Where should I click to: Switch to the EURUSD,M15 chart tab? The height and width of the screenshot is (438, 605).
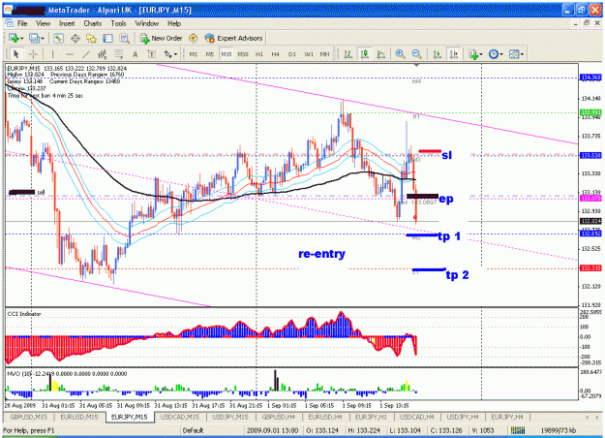click(x=79, y=417)
